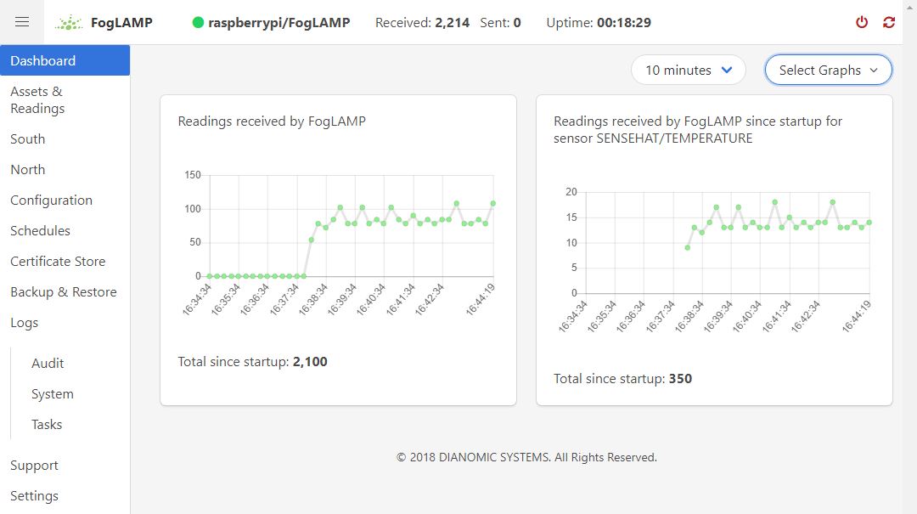View the Audit logs
This screenshot has height=514, width=917.
[48, 364]
